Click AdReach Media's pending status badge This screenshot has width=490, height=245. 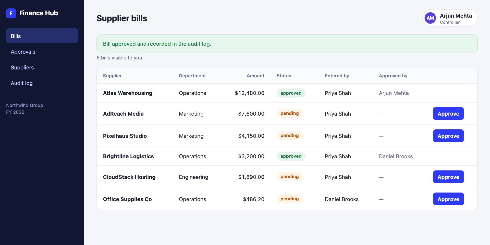coord(290,113)
